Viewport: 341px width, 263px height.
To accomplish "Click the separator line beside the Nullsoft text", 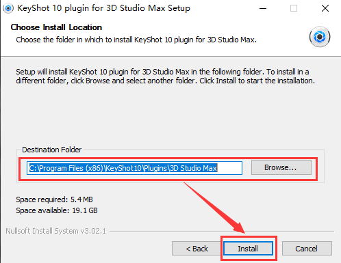I will (222, 232).
